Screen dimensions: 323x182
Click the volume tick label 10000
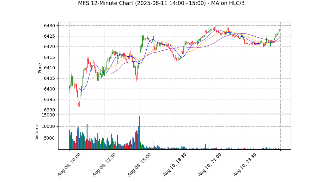(48, 127)
